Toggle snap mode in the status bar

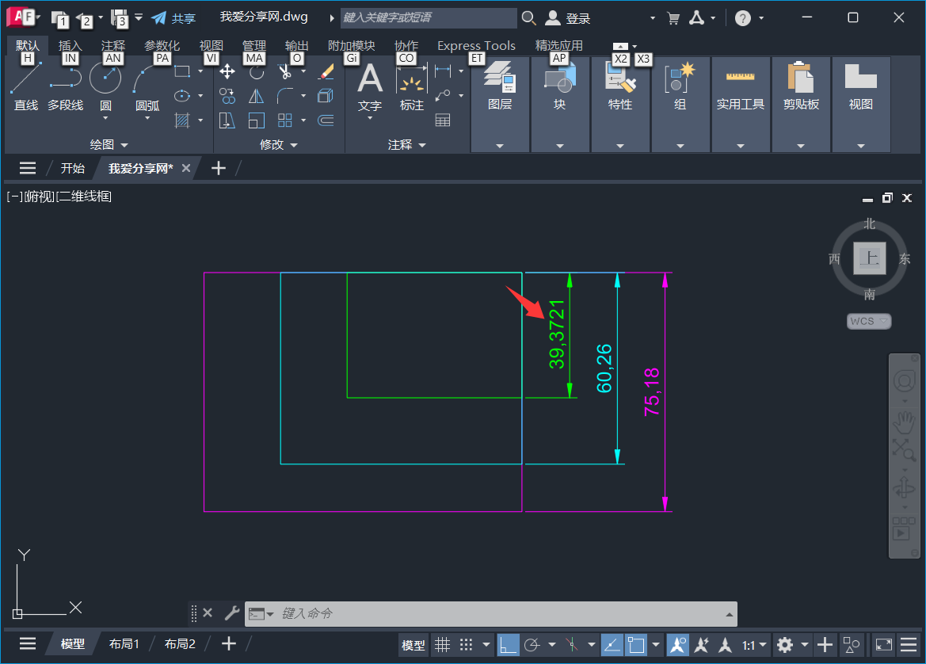coord(466,645)
